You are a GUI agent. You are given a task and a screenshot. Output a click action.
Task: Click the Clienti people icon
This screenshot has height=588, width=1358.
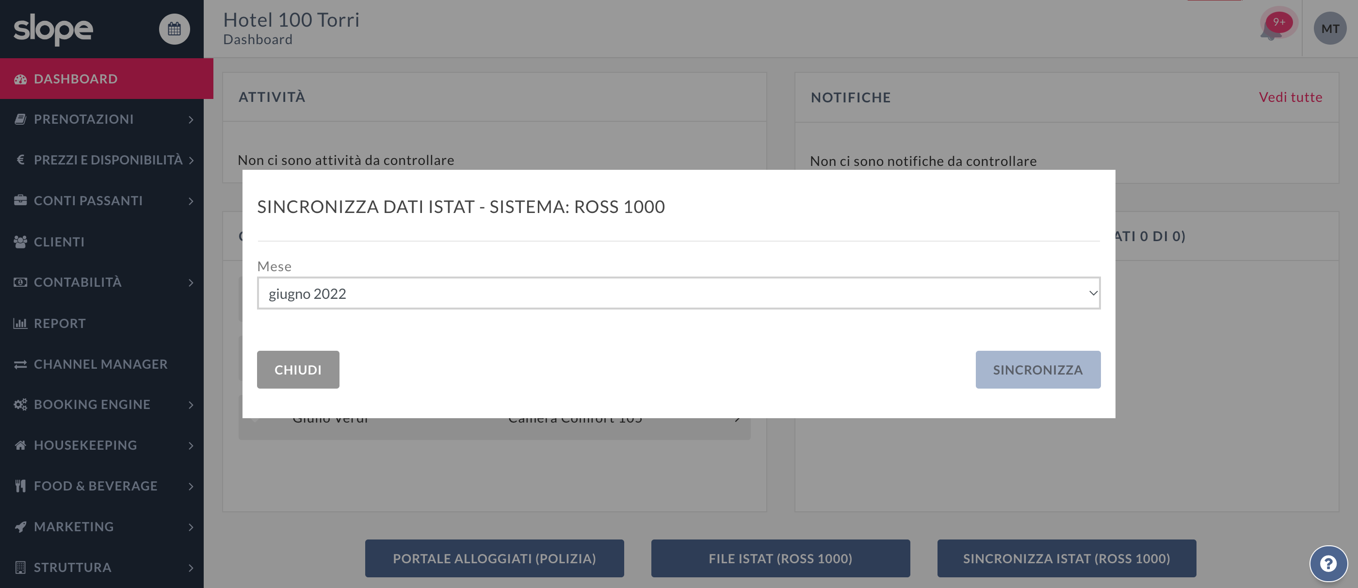(20, 242)
